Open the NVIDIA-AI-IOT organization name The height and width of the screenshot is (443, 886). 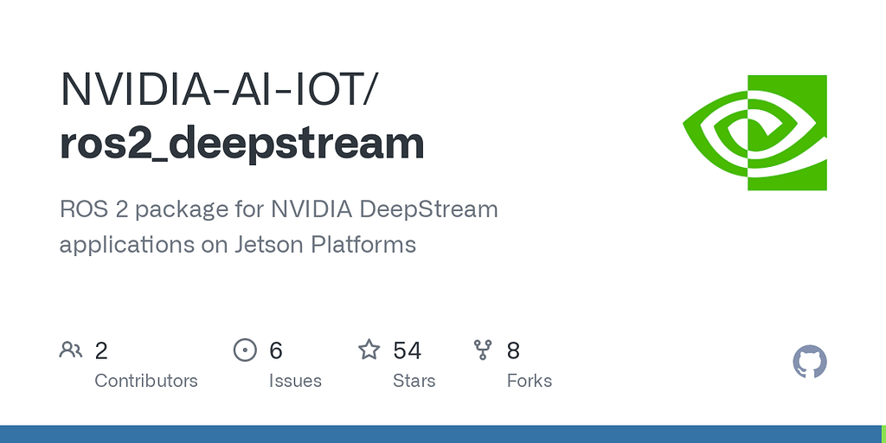pyautogui.click(x=217, y=89)
